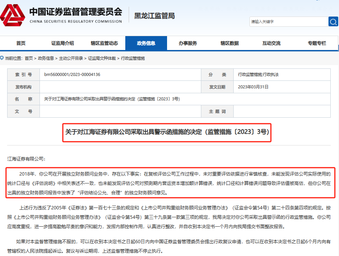Click the 行政监管措施;行政执法 category value
The width and height of the screenshot is (339, 256).
point(258,74)
